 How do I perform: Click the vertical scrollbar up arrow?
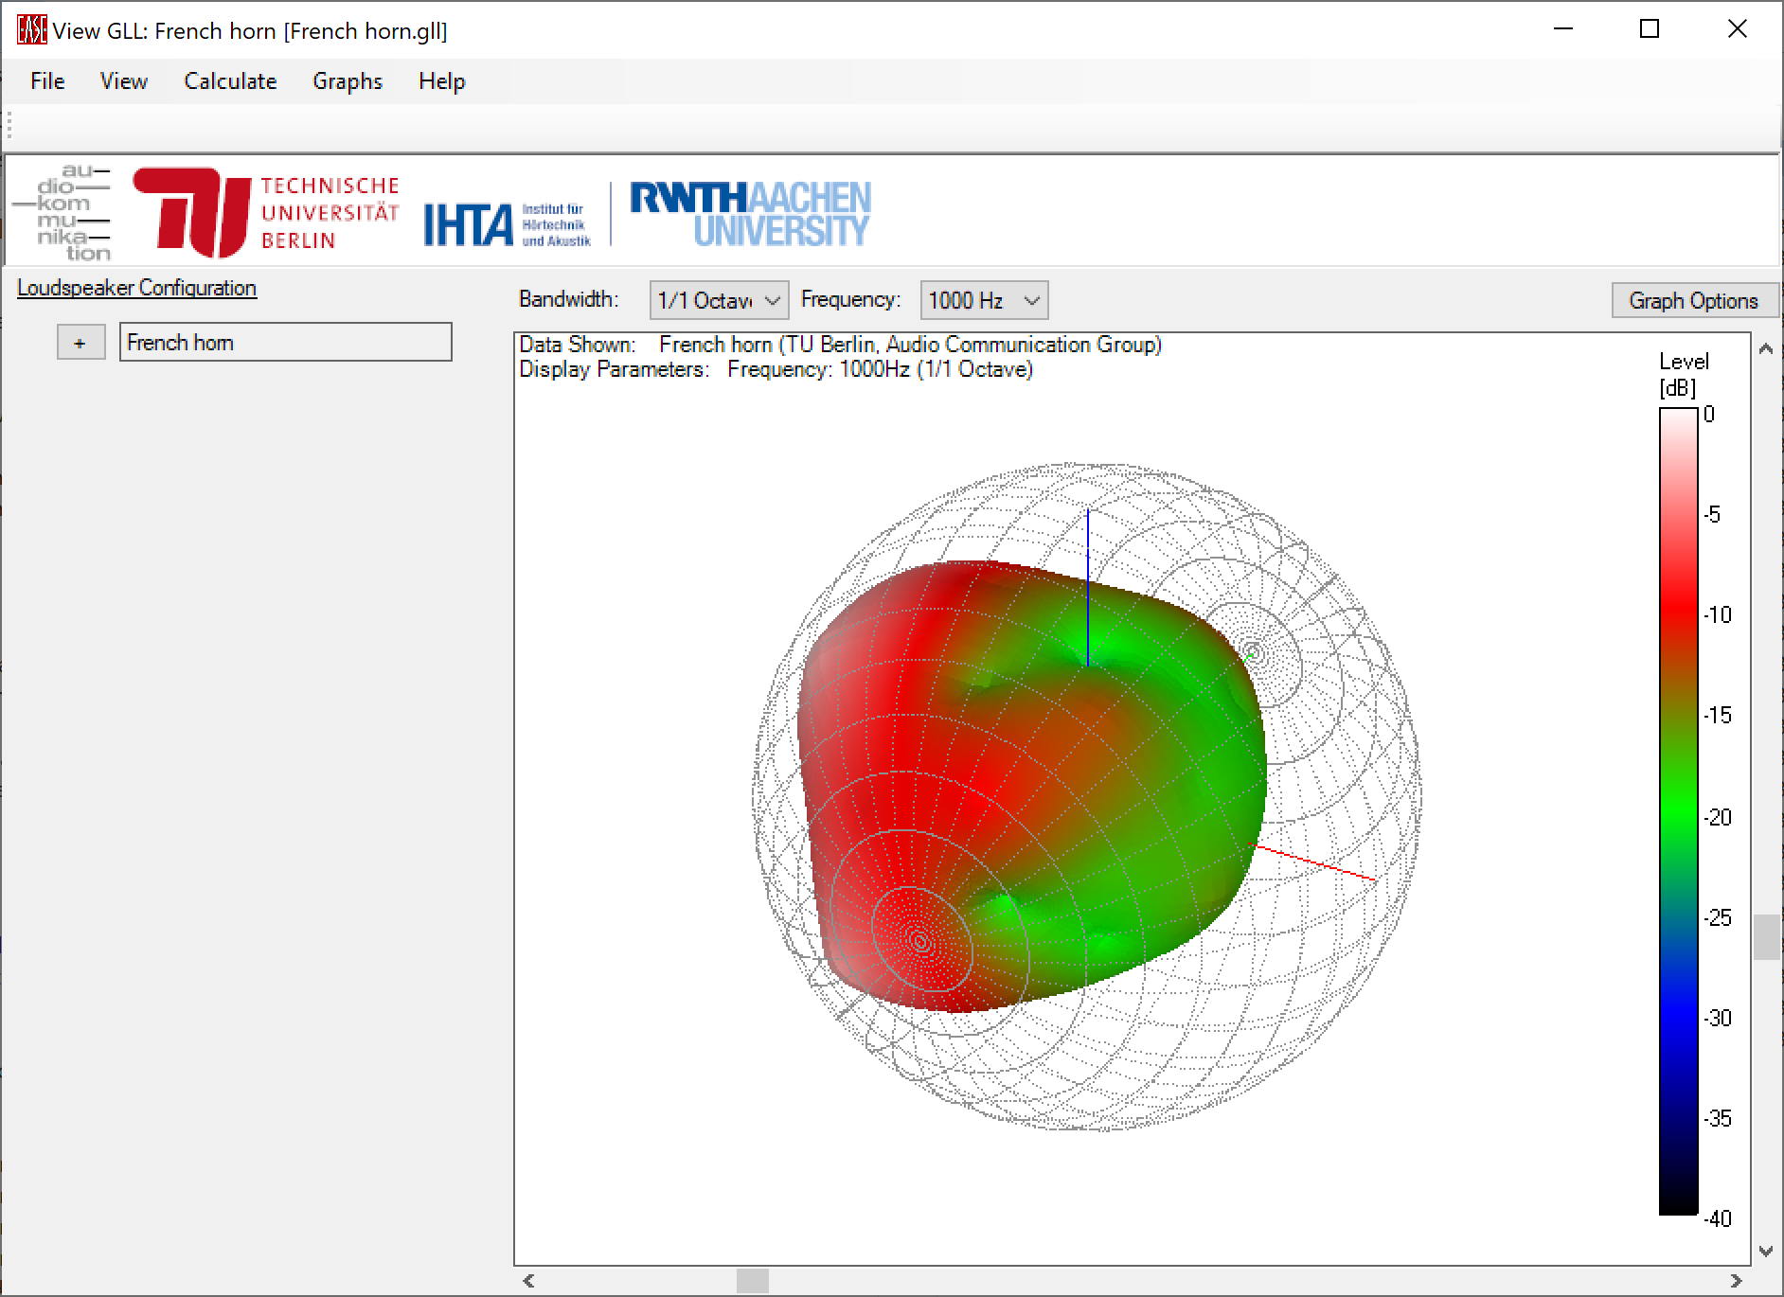(1766, 348)
